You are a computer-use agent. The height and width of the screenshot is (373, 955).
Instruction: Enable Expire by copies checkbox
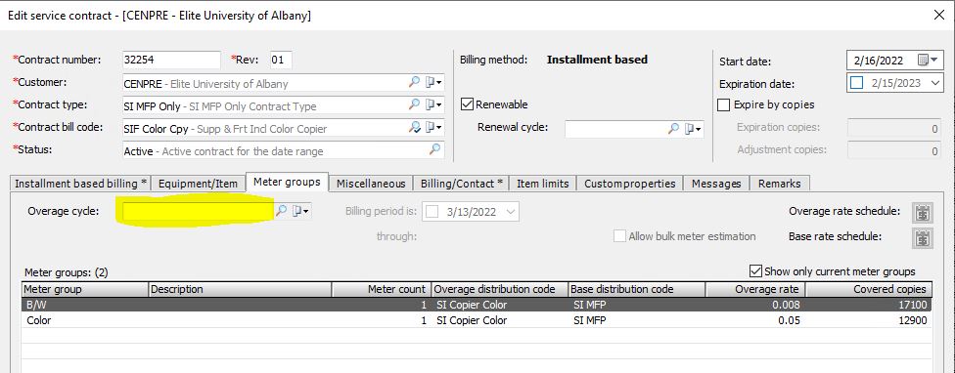pyautogui.click(x=723, y=105)
